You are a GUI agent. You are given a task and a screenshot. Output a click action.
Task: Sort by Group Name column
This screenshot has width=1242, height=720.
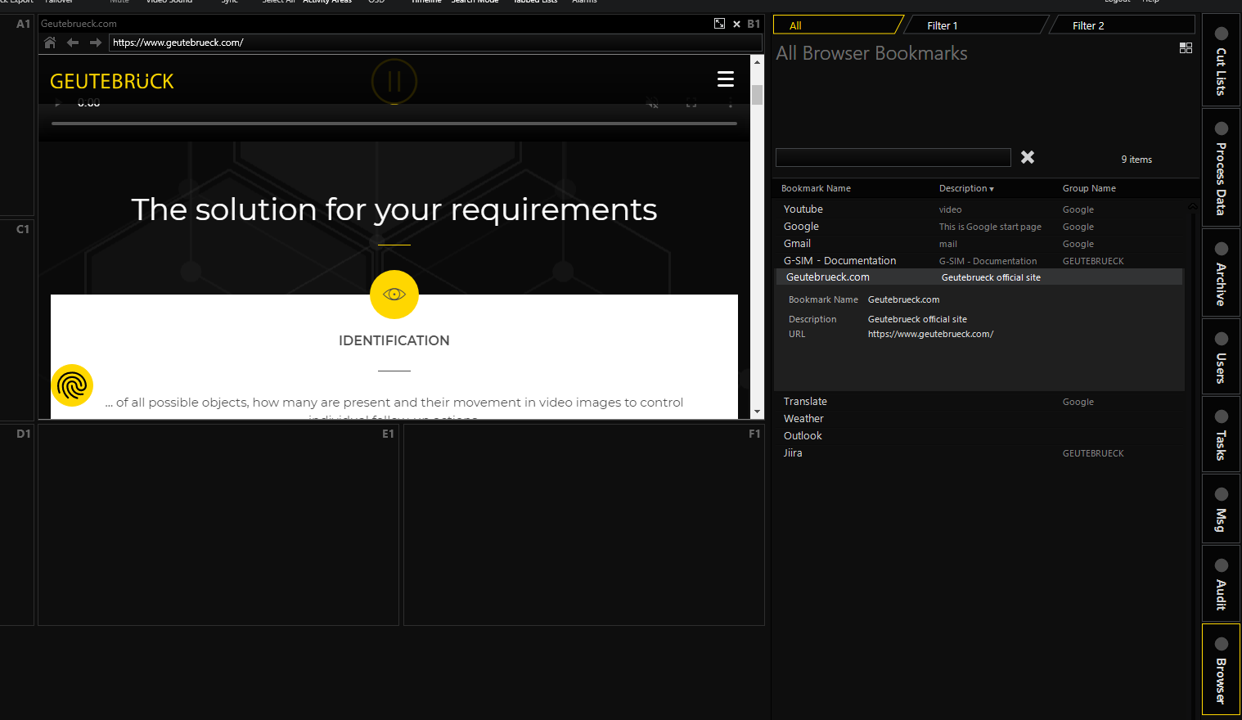pos(1089,188)
